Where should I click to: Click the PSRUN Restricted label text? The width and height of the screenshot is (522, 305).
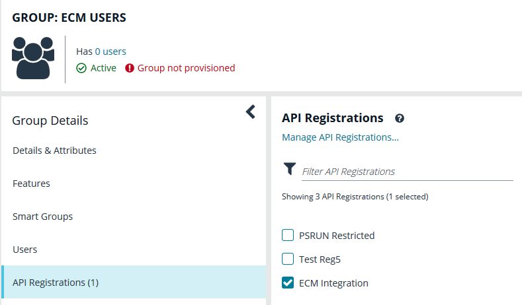[337, 236]
